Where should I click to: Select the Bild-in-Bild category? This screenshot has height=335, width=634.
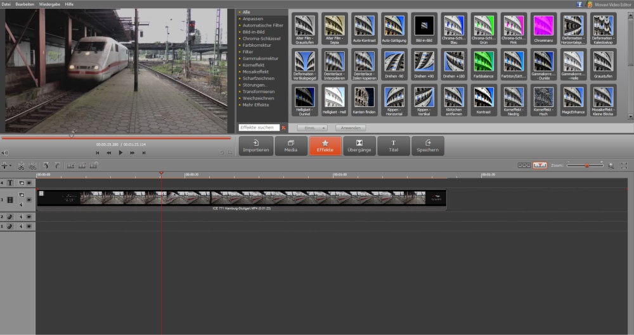point(254,32)
